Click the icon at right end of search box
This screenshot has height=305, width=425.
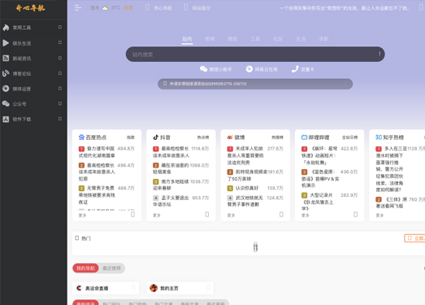(379, 54)
